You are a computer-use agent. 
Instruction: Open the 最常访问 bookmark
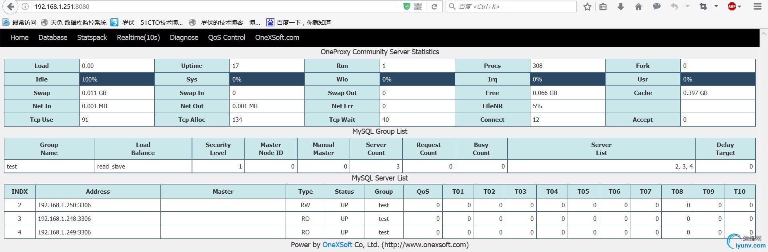[20, 22]
